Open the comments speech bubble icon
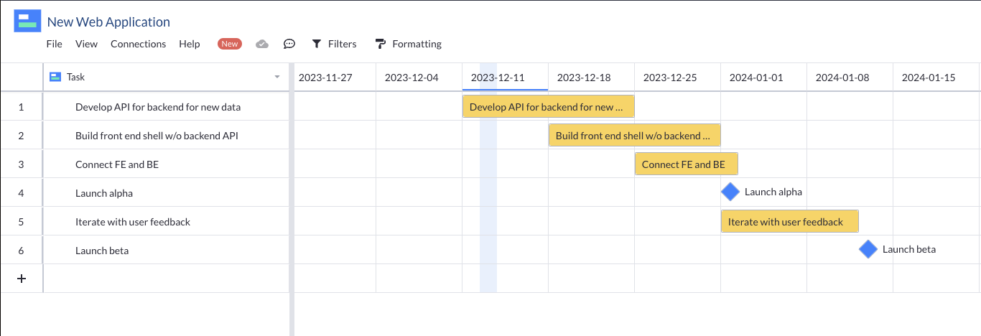The image size is (981, 336). click(x=289, y=44)
